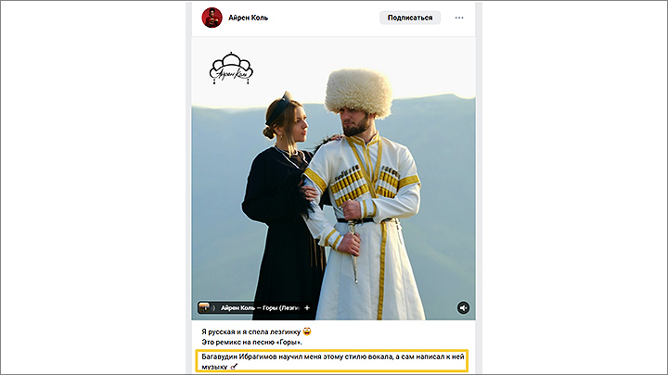Open the three-dot post options menu
The height and width of the screenshot is (375, 668).
click(459, 18)
